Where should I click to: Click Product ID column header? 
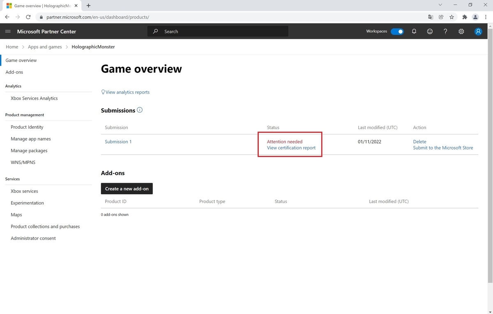click(115, 201)
